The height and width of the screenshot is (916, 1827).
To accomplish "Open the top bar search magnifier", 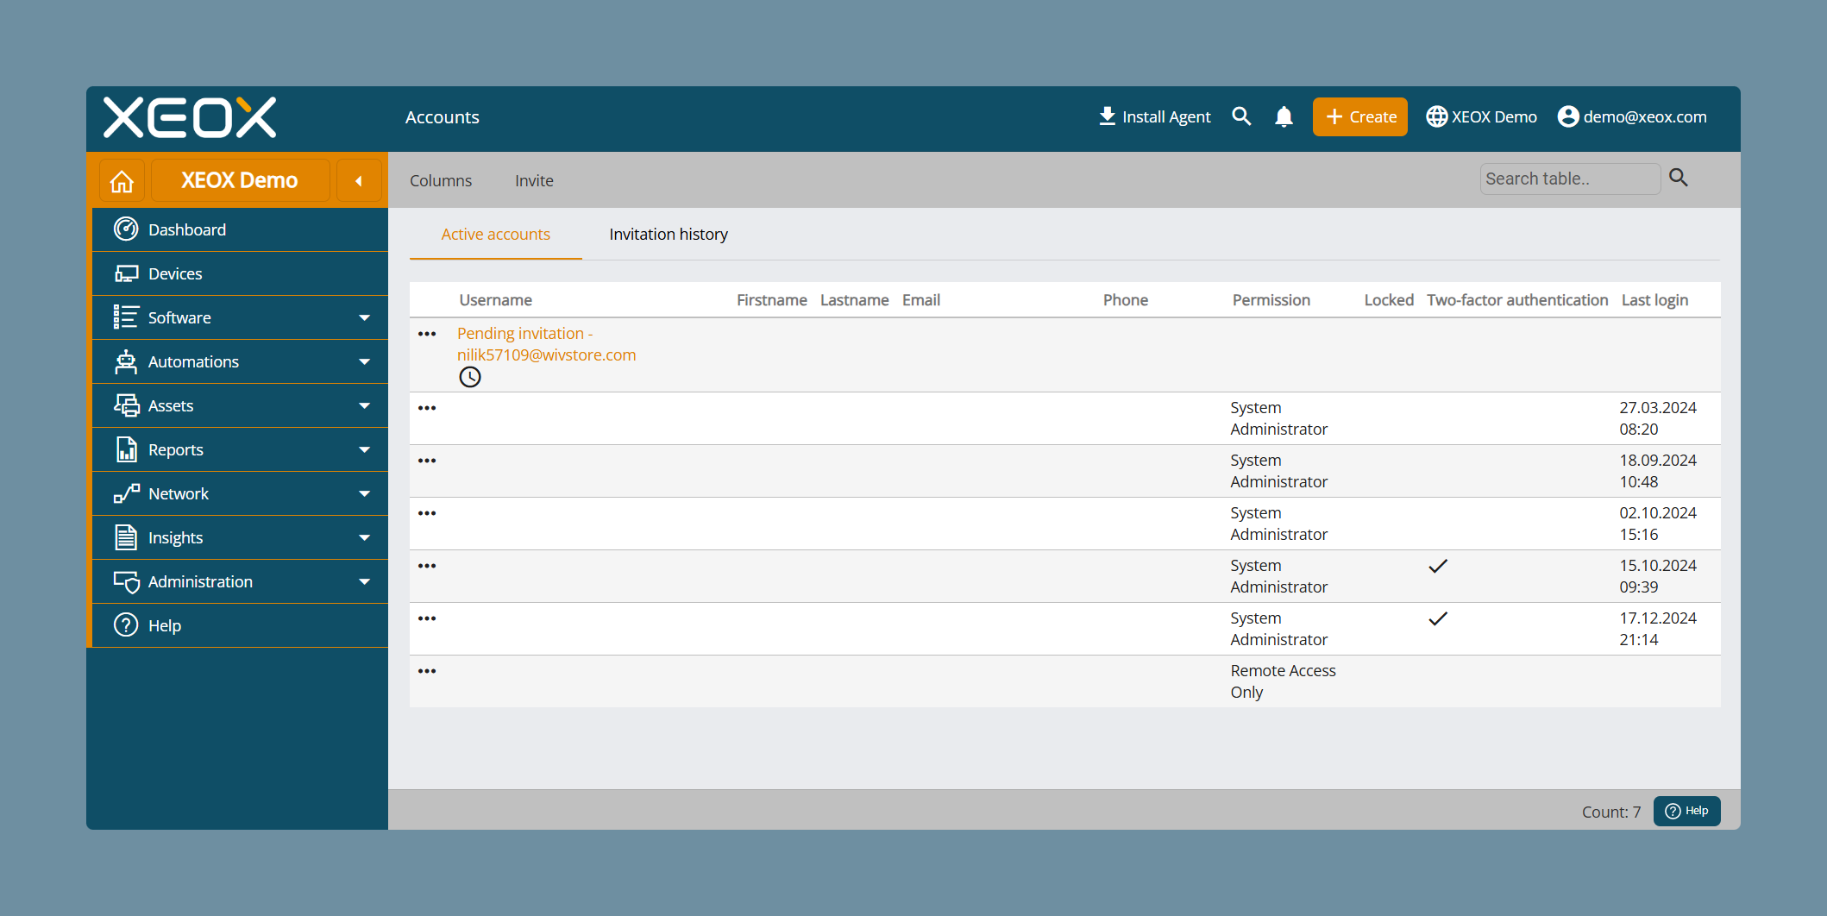I will click(x=1241, y=116).
